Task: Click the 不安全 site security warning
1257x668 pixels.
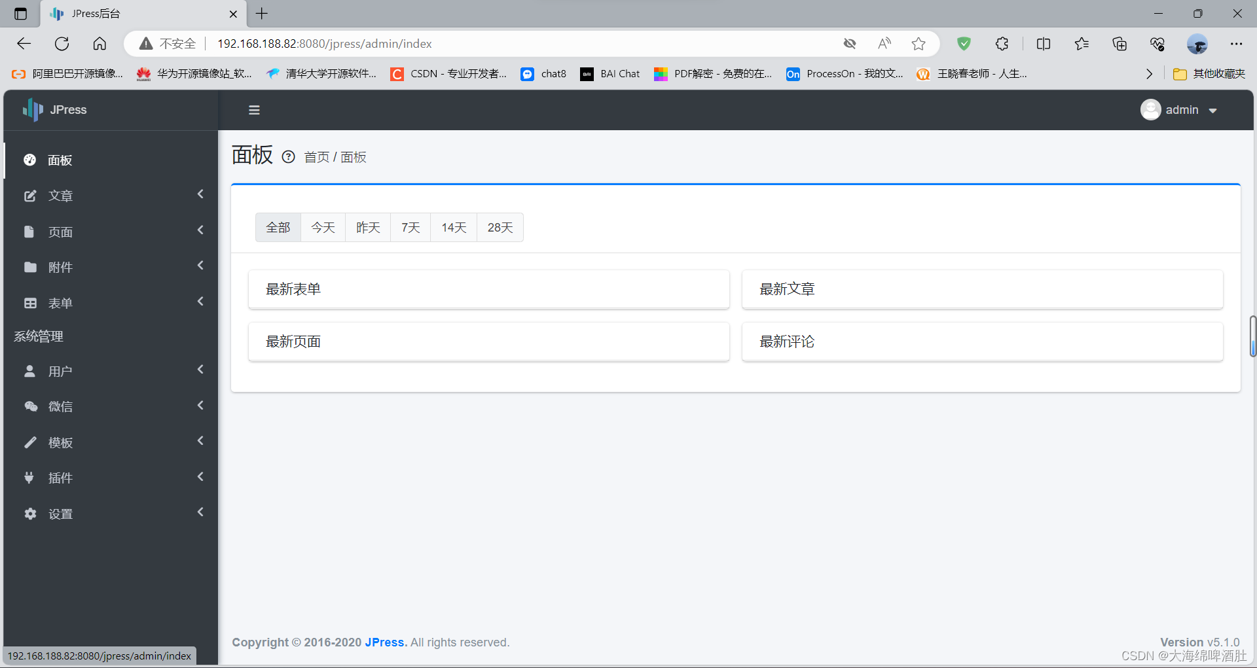Action: pos(168,44)
